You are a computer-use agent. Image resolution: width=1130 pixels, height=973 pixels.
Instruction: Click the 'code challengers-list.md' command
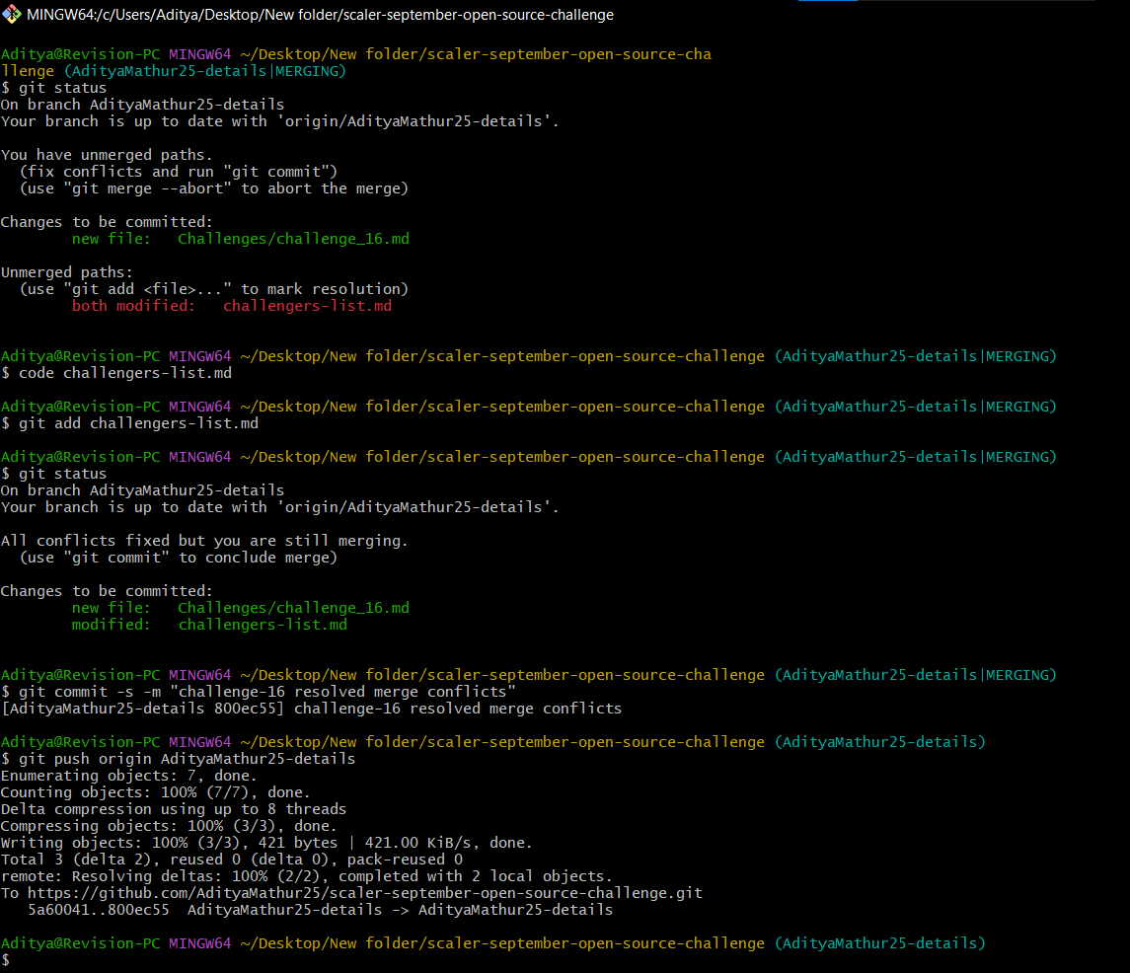point(116,373)
